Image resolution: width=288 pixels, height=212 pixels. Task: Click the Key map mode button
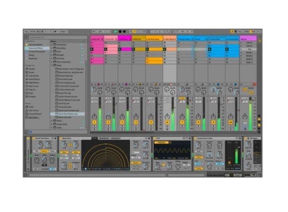click(x=240, y=31)
